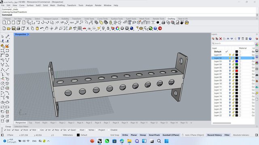Click the red X Delete layer icon
This screenshot has width=259, height=145.
coord(221,39)
